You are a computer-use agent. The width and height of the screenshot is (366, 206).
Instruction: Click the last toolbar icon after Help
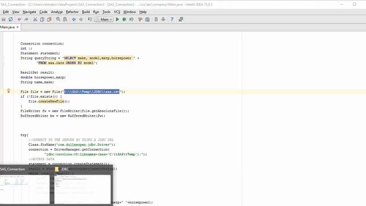point(181,19)
